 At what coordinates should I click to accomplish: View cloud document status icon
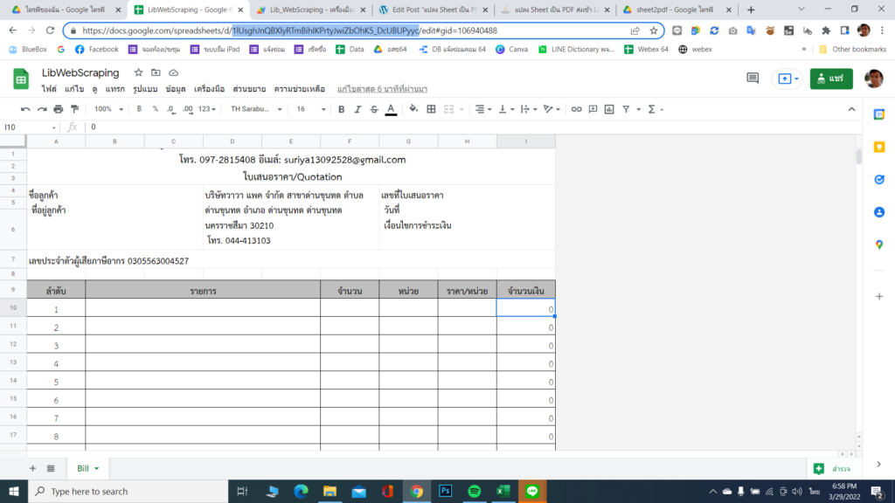pyautogui.click(x=174, y=72)
